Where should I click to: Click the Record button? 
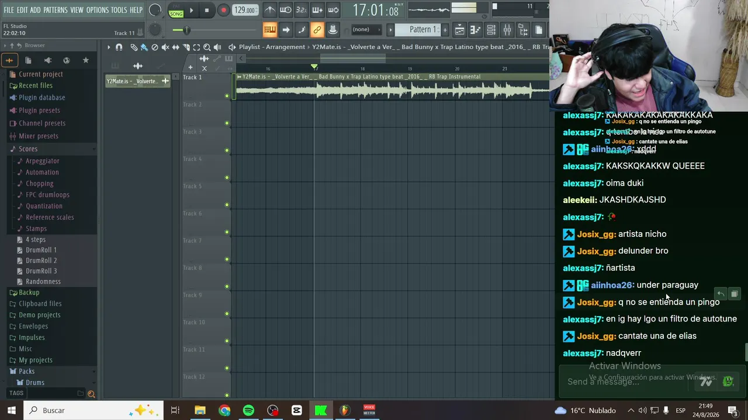[x=223, y=10]
